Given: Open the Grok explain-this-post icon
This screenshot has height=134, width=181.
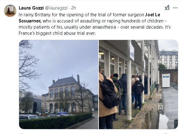Looking at the screenshot, I should pos(167,8).
